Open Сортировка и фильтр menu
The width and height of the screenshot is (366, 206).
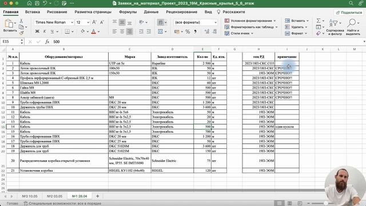click(335, 27)
